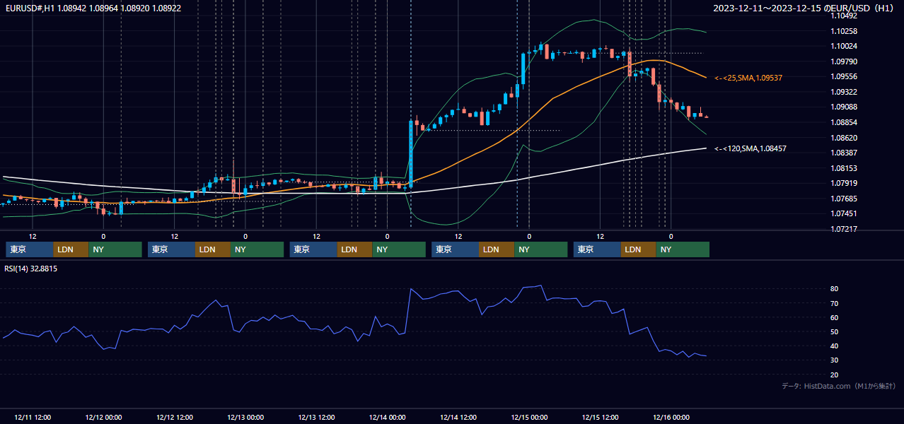The width and height of the screenshot is (904, 424).
Task: Select the 12/13 00:00 time label
Action: (x=245, y=417)
